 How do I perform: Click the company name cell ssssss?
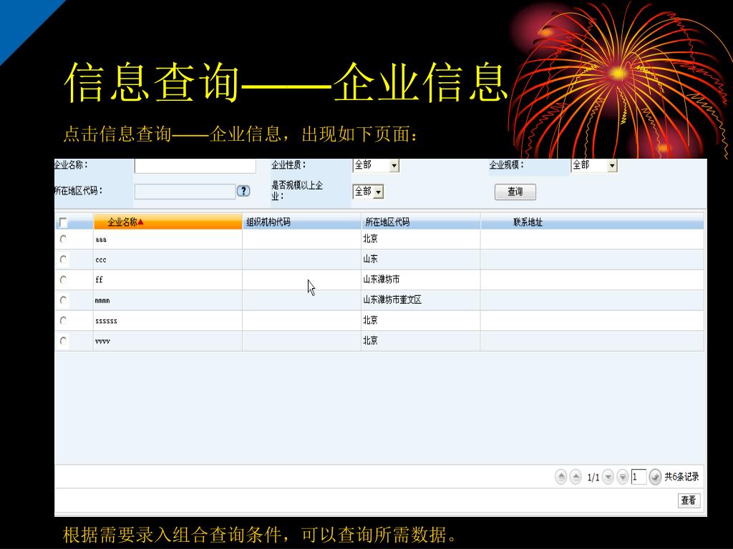coord(168,321)
